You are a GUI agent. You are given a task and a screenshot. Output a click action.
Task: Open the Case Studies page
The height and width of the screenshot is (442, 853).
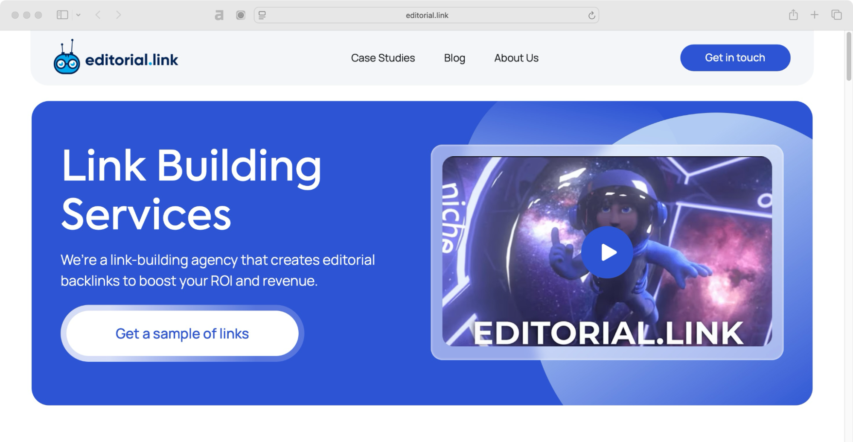(383, 58)
